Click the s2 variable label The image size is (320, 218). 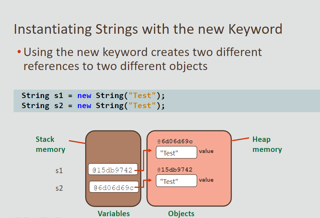click(59, 188)
